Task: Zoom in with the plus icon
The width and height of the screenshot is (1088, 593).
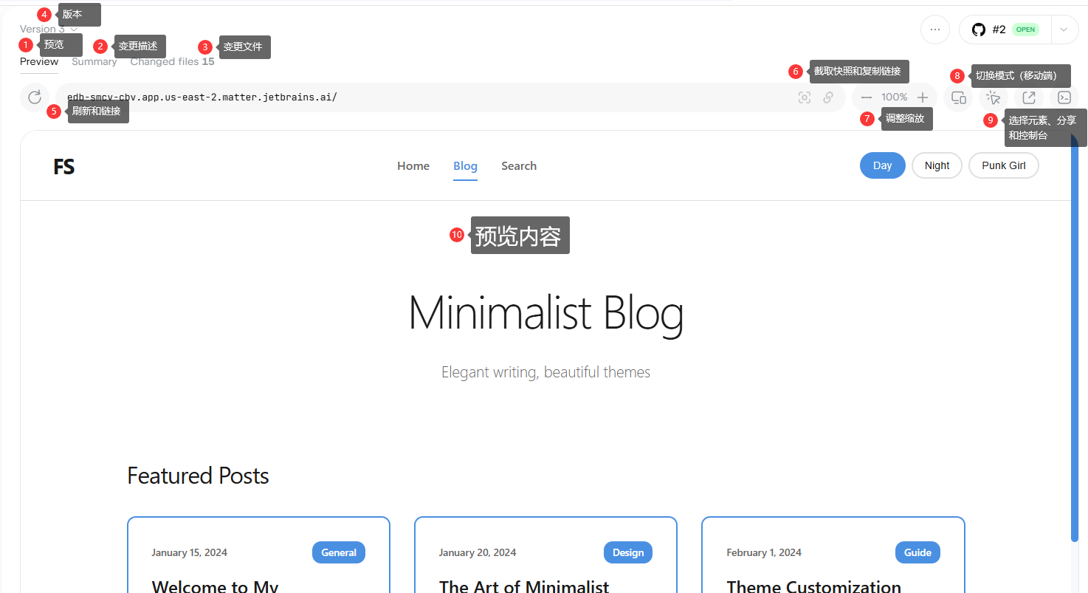Action: 922,97
